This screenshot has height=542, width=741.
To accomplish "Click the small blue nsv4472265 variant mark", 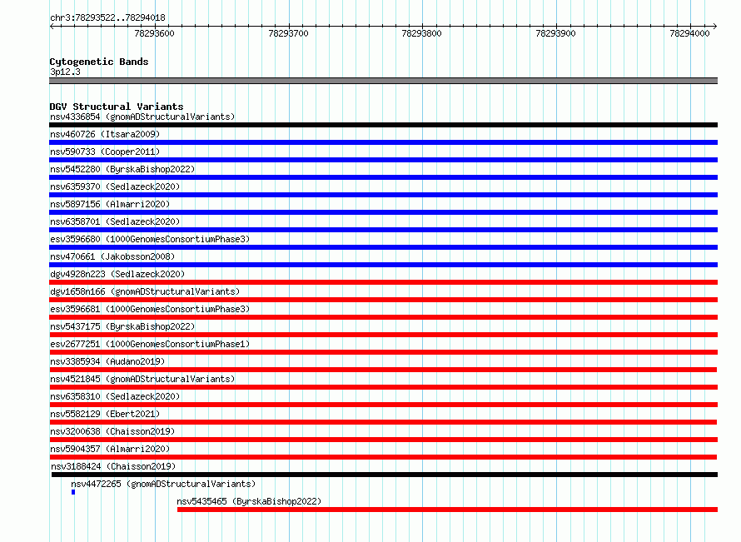I will (x=73, y=492).
